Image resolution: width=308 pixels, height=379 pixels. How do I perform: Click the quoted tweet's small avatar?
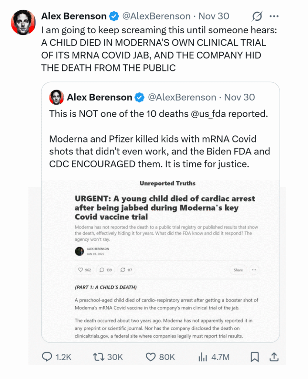pos(57,97)
